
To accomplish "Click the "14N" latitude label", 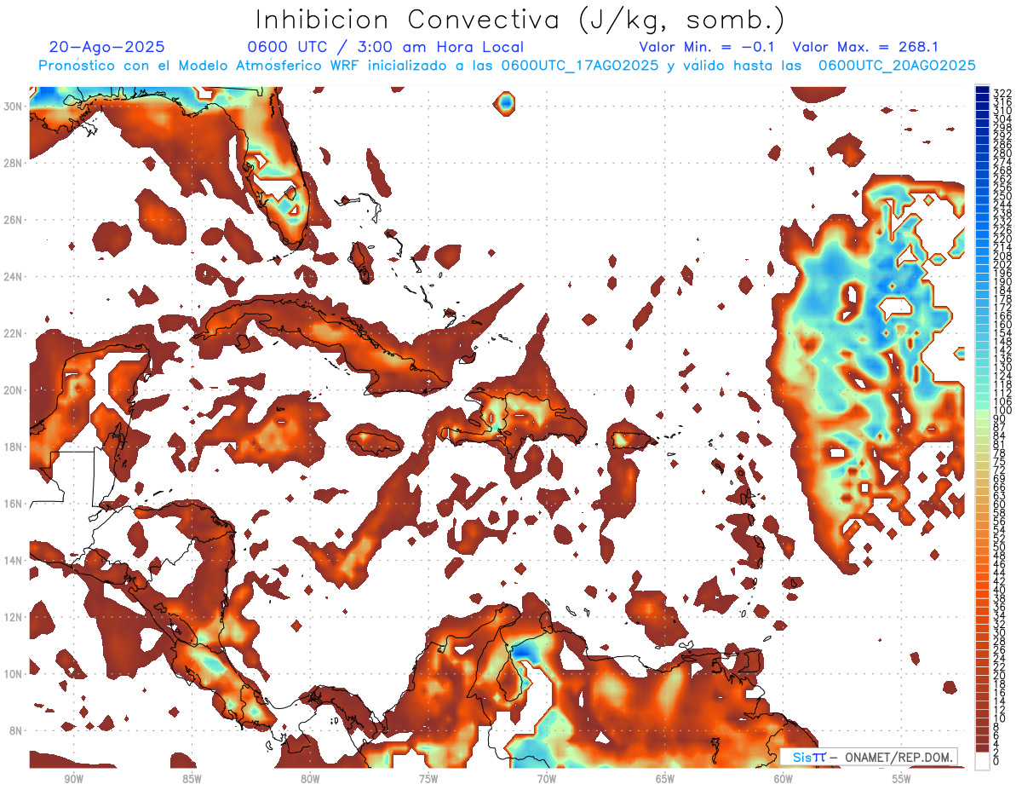I will coord(14,560).
